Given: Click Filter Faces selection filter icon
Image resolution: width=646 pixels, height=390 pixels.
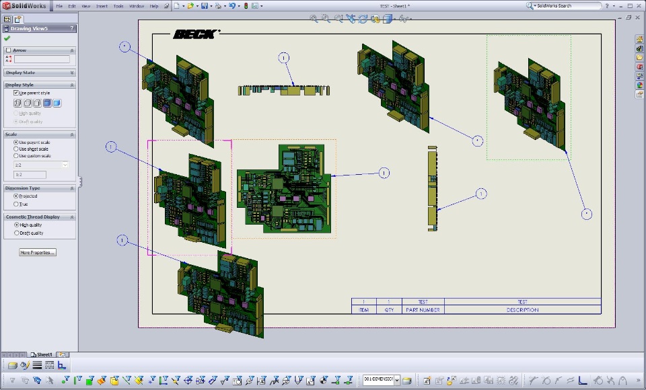Looking at the screenshot, I should [x=89, y=380].
